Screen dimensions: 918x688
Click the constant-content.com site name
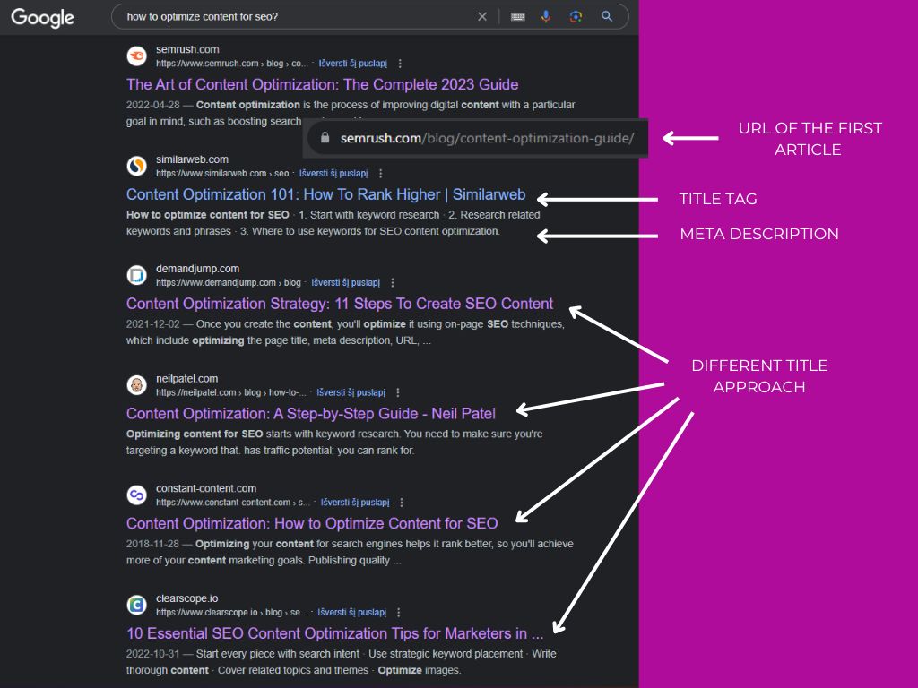point(206,488)
